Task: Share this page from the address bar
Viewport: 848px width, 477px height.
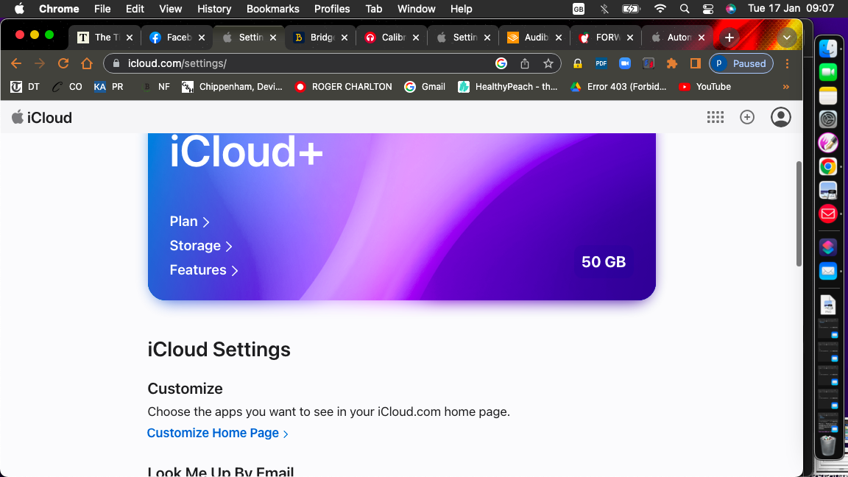Action: (x=525, y=63)
